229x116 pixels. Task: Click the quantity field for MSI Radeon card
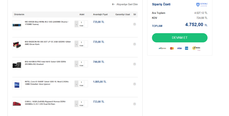81,42
